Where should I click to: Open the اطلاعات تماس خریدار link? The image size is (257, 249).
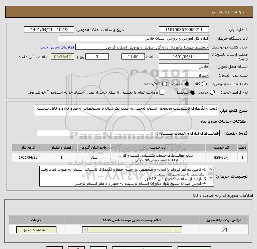coord(56,47)
